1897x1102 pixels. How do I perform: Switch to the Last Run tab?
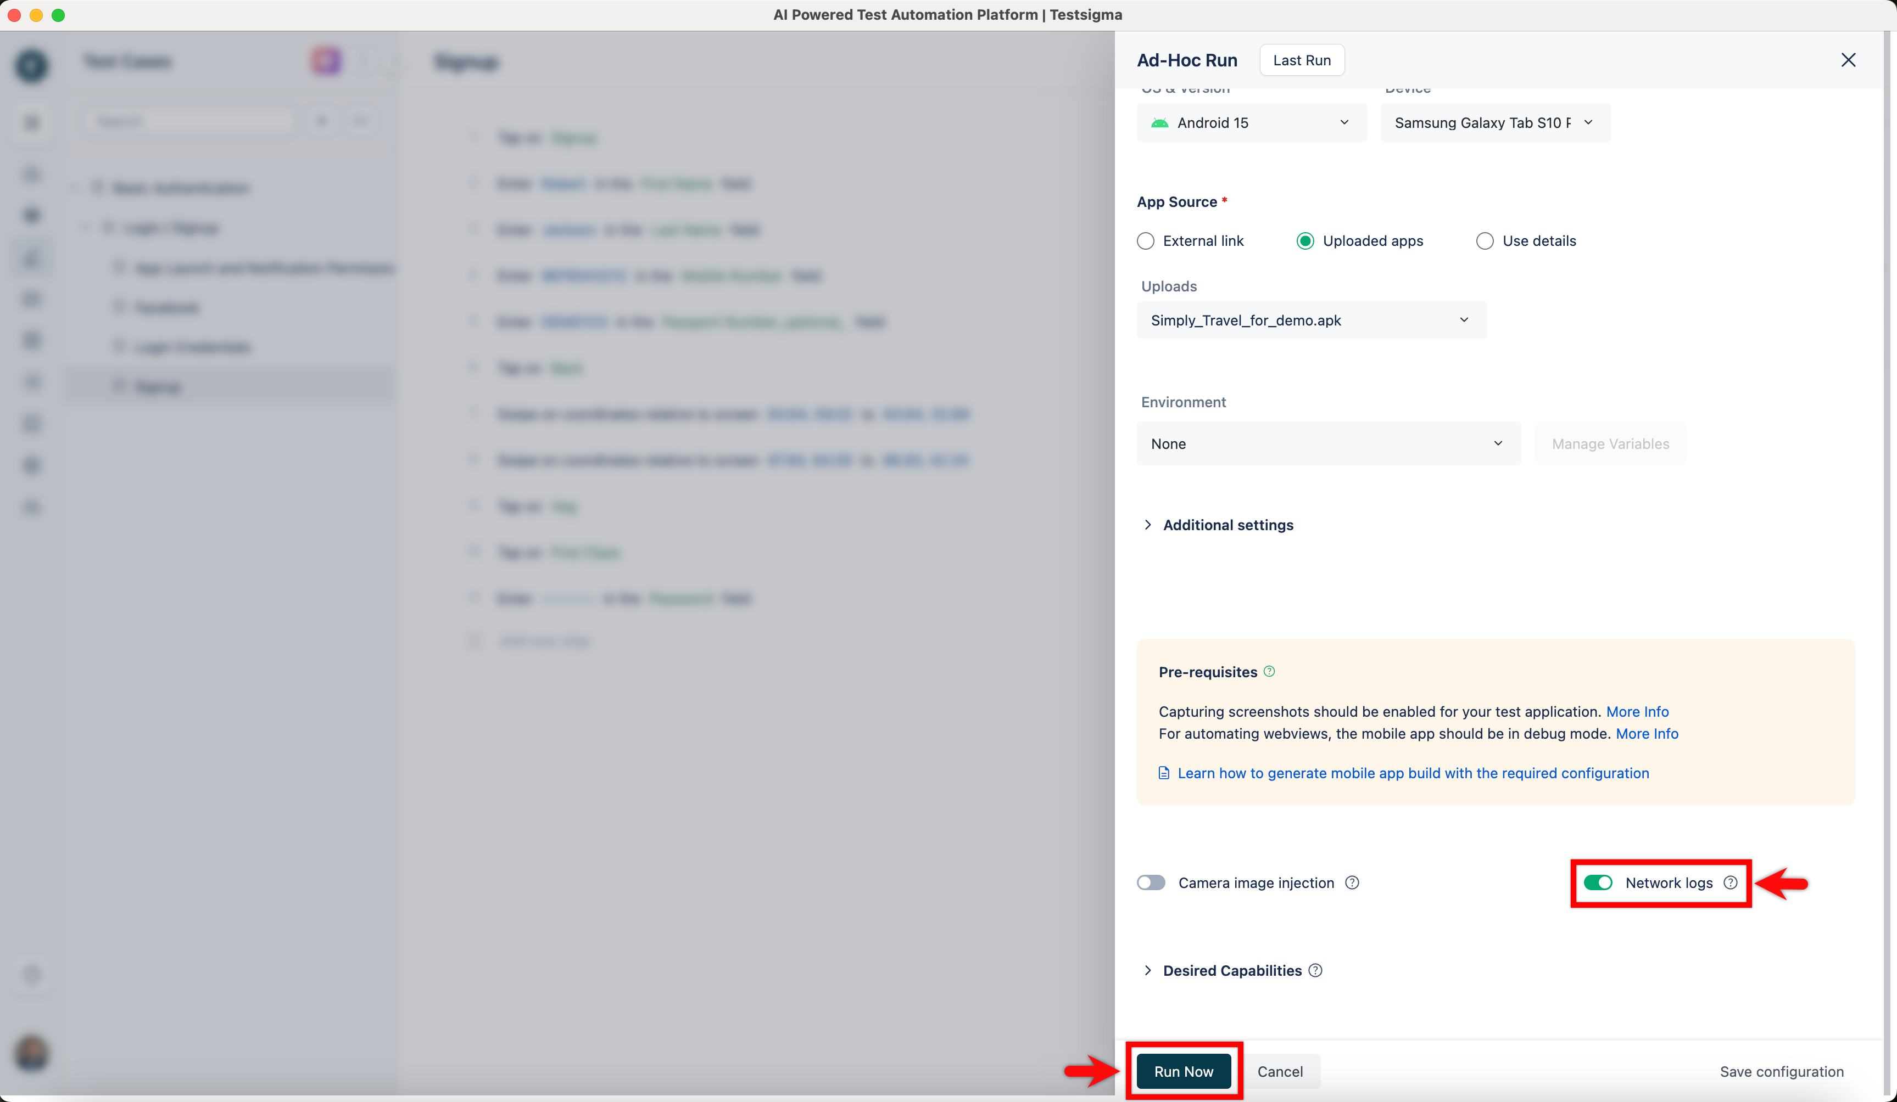[1302, 59]
